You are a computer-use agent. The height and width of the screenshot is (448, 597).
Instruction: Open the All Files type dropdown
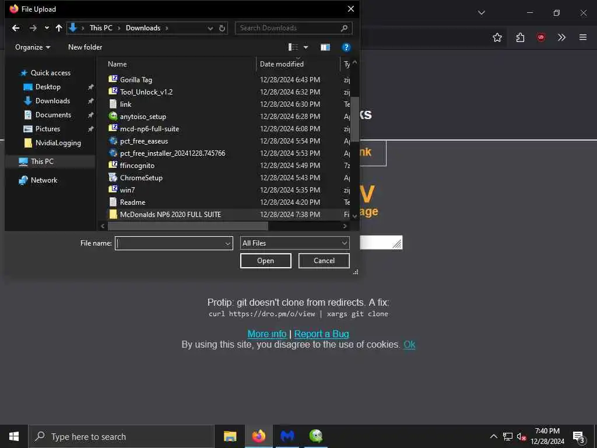294,243
